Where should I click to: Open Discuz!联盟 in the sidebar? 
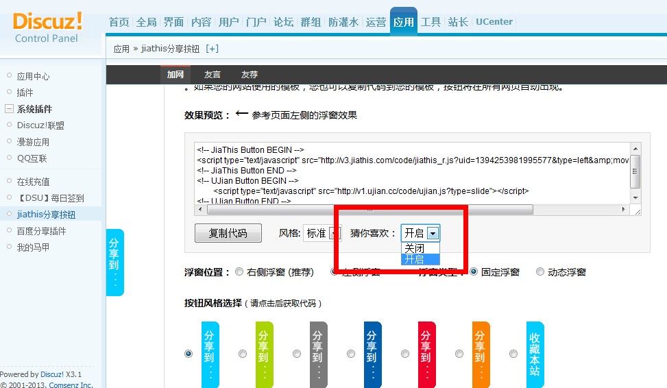click(40, 125)
